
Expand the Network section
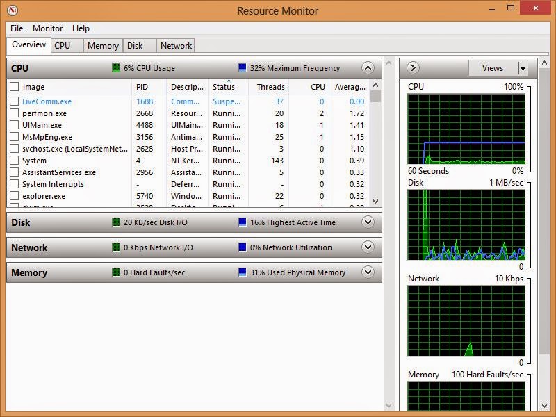point(368,247)
